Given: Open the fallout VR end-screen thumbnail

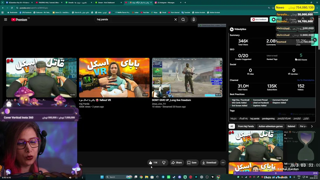Looking at the screenshot, I should [114, 77].
